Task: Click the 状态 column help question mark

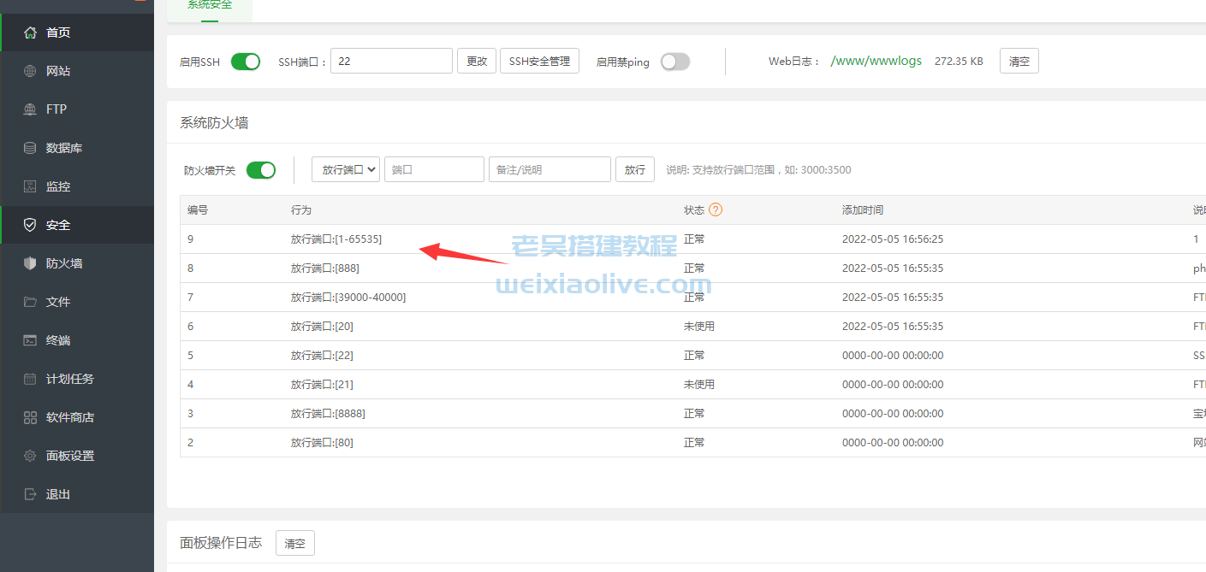Action: click(716, 209)
